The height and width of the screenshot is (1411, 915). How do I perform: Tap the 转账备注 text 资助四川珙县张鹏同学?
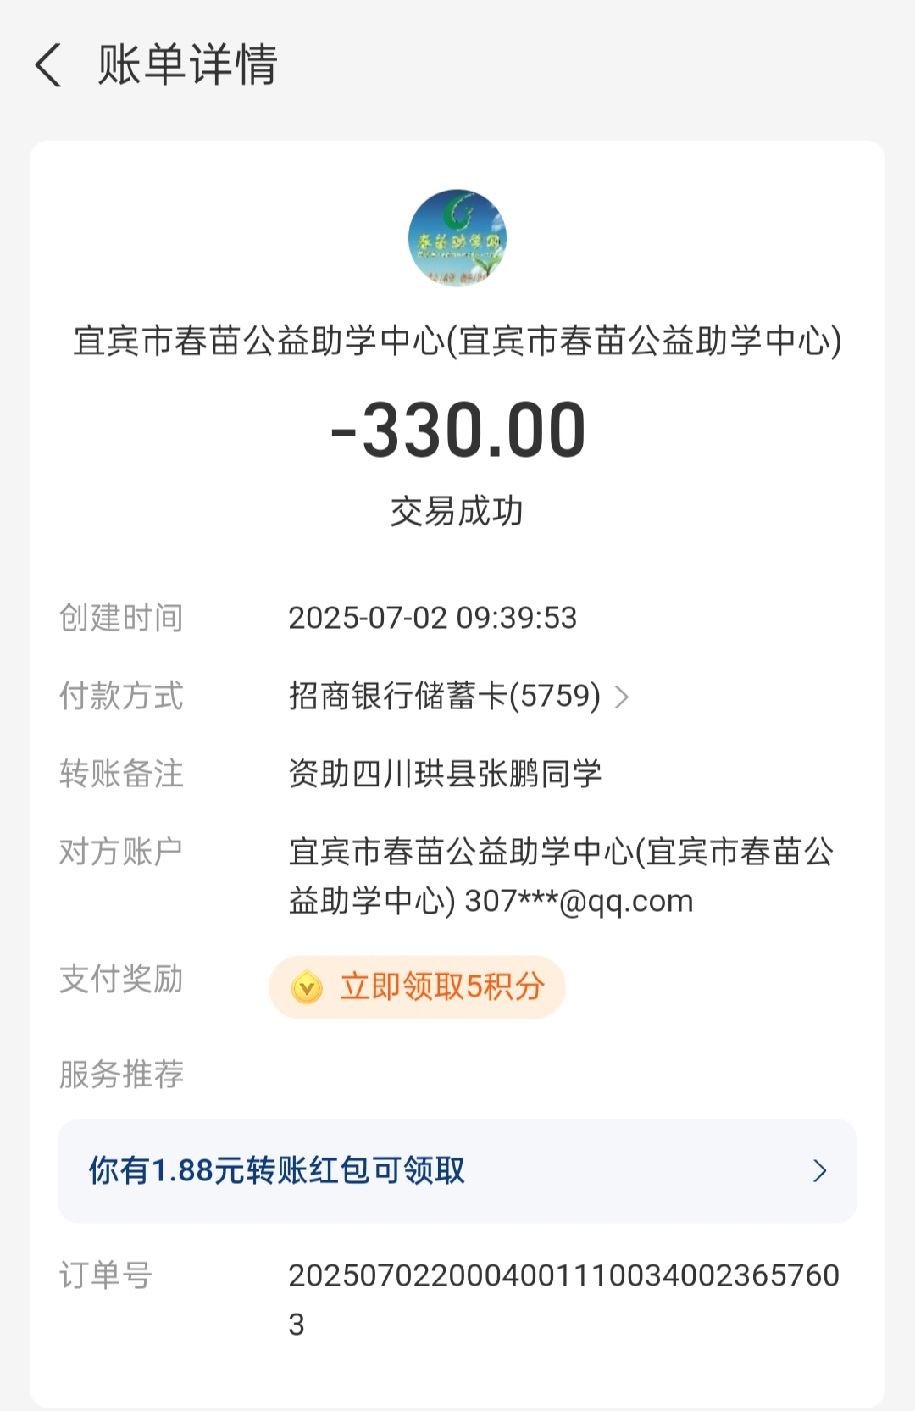tap(445, 774)
